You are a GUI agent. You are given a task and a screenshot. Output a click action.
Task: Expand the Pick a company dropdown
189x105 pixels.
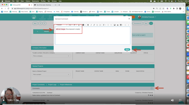[x=51, y=56]
